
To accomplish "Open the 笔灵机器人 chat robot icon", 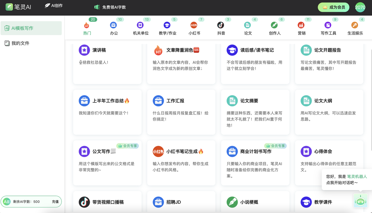I will (360, 200).
